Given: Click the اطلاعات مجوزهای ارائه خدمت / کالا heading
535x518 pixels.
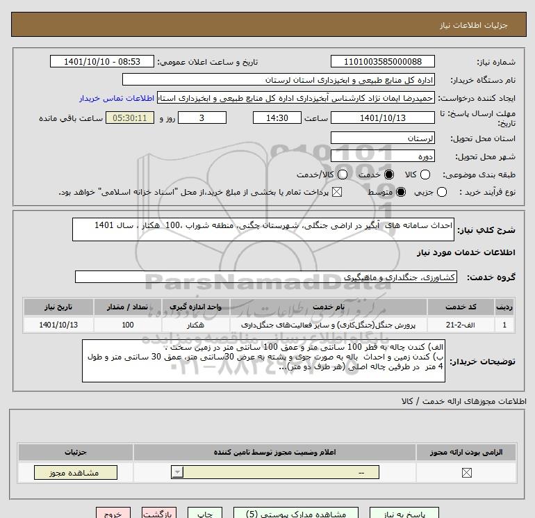Looking at the screenshot, I should (463, 401).
